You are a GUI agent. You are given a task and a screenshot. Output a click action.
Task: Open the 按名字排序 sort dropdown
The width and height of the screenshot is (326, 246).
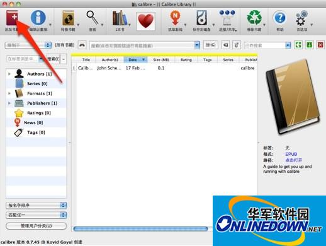pyautogui.click(x=37, y=205)
